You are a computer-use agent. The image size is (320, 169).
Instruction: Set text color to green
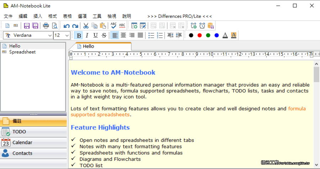208,35
